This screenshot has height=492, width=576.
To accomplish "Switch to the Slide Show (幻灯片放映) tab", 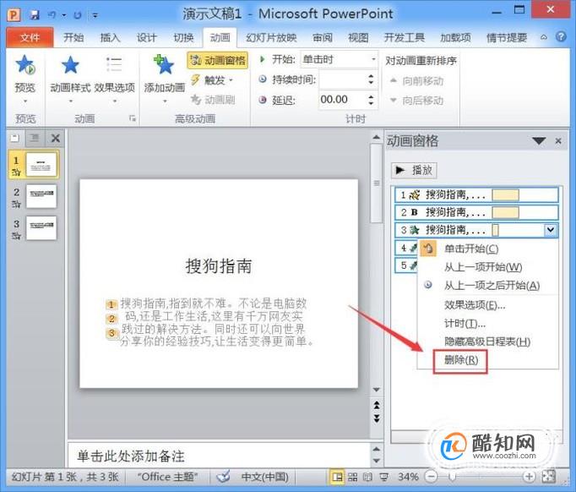I will [271, 37].
